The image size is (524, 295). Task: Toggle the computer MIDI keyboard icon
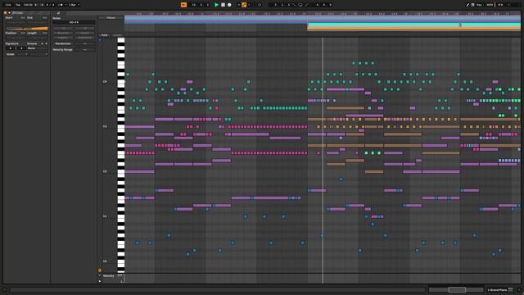click(473, 5)
